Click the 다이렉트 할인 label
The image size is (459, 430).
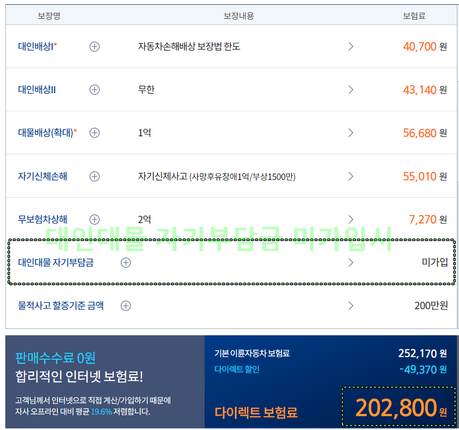(x=237, y=369)
